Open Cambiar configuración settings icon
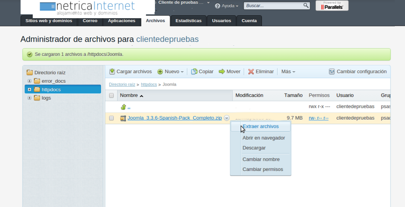Viewport: 405px width, 207px height. pyautogui.click(x=332, y=72)
